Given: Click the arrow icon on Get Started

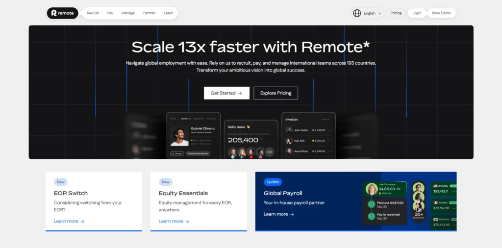Looking at the screenshot, I should click(x=240, y=93).
